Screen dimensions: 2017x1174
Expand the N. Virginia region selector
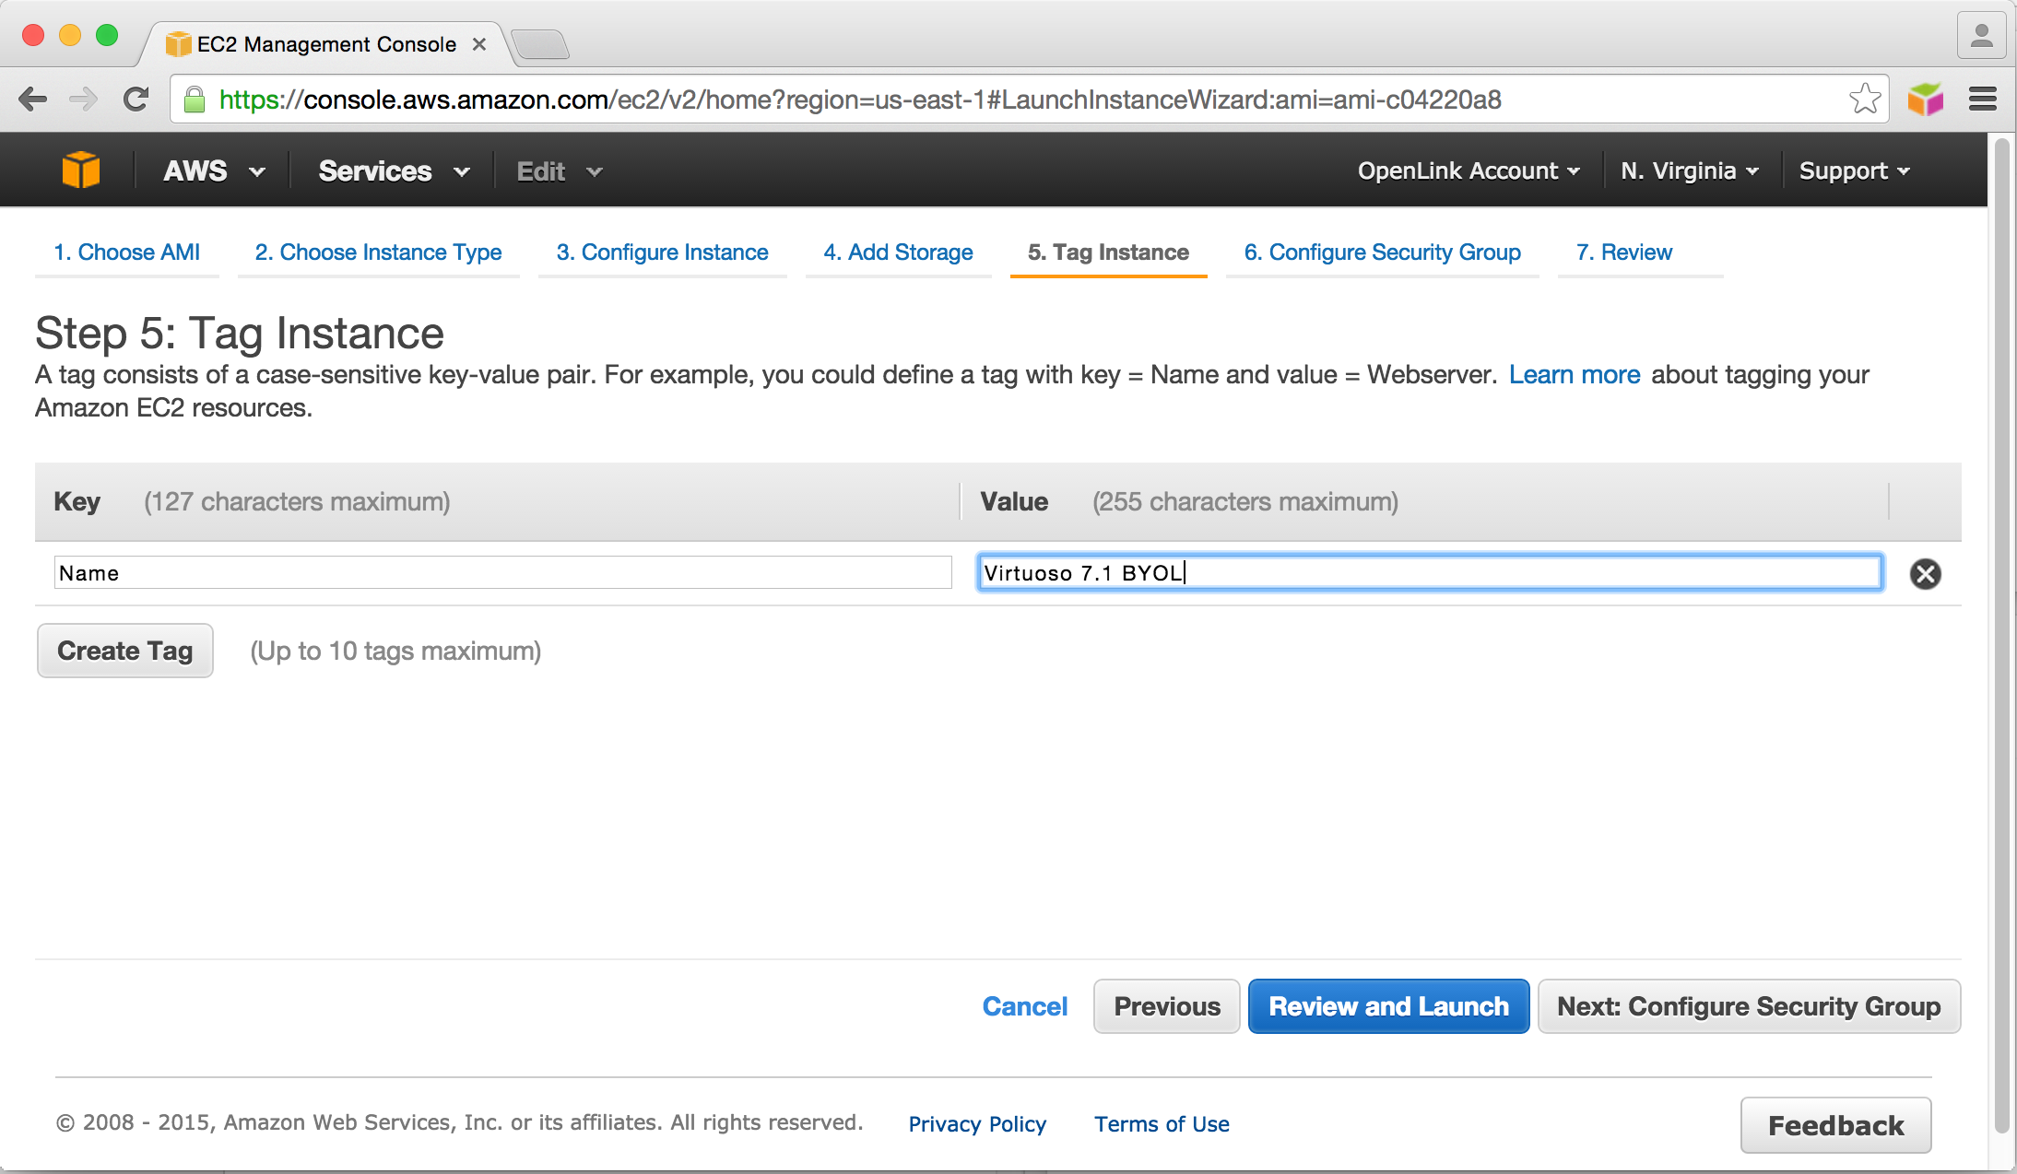coord(1689,171)
